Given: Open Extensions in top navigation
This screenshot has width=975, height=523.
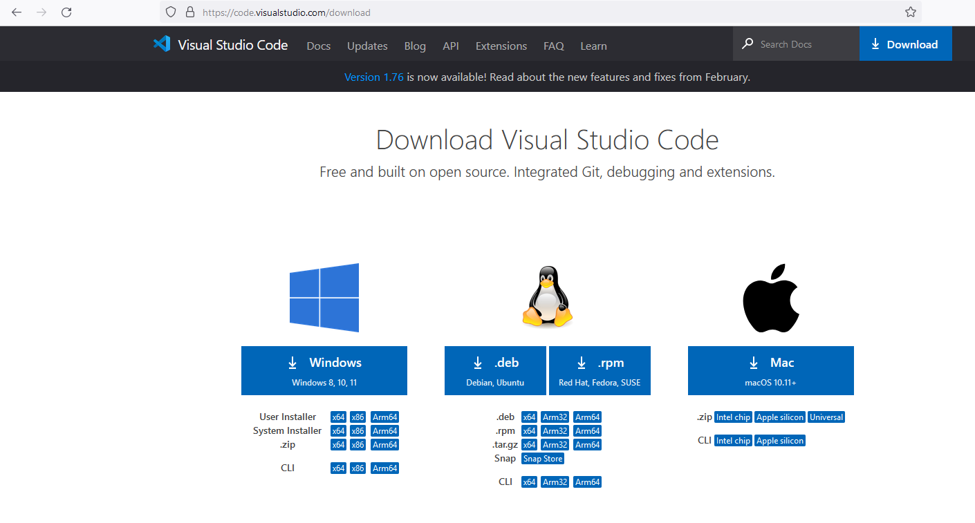Looking at the screenshot, I should pyautogui.click(x=501, y=46).
